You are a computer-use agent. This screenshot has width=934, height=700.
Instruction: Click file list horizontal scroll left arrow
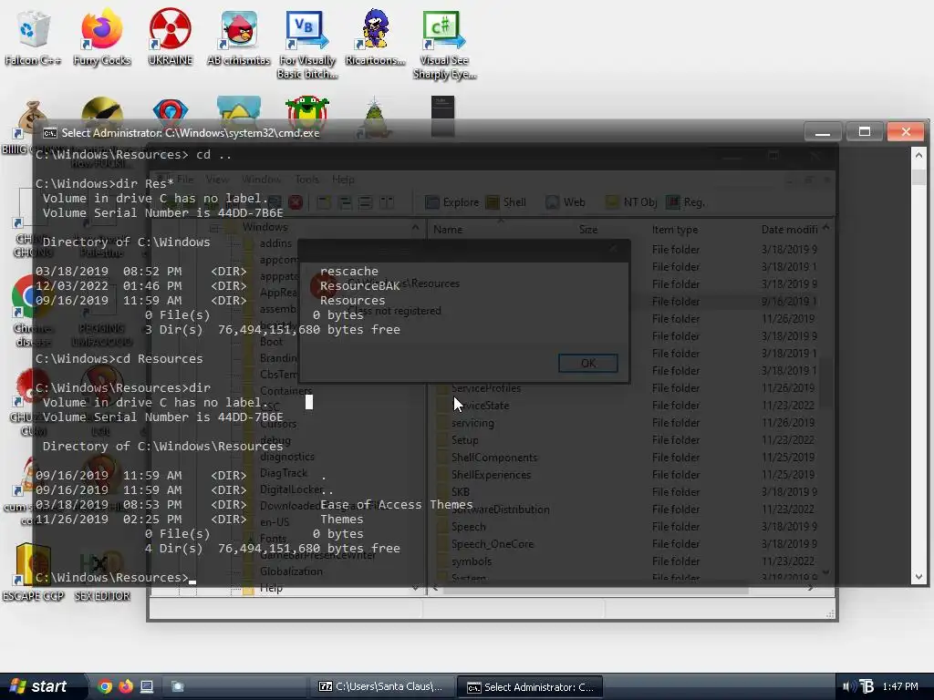(x=435, y=588)
